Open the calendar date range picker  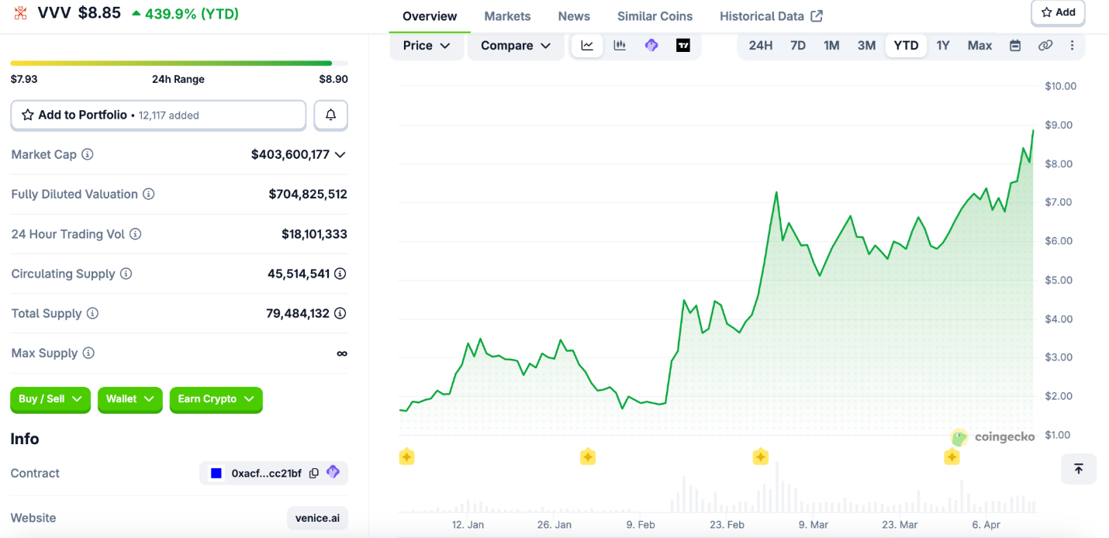pos(1015,46)
